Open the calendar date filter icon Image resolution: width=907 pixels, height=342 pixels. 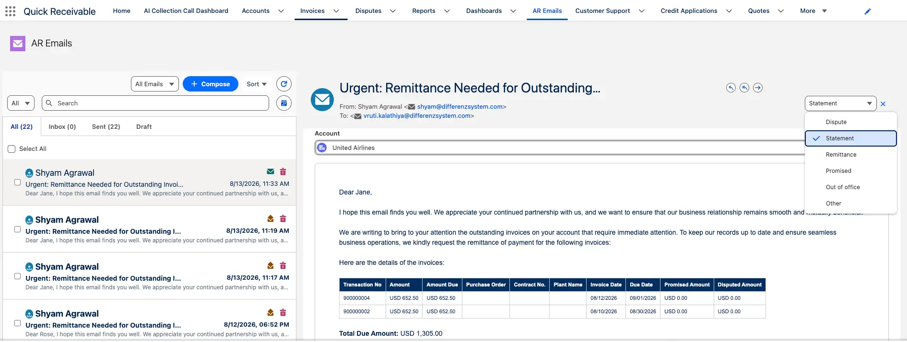tap(284, 103)
